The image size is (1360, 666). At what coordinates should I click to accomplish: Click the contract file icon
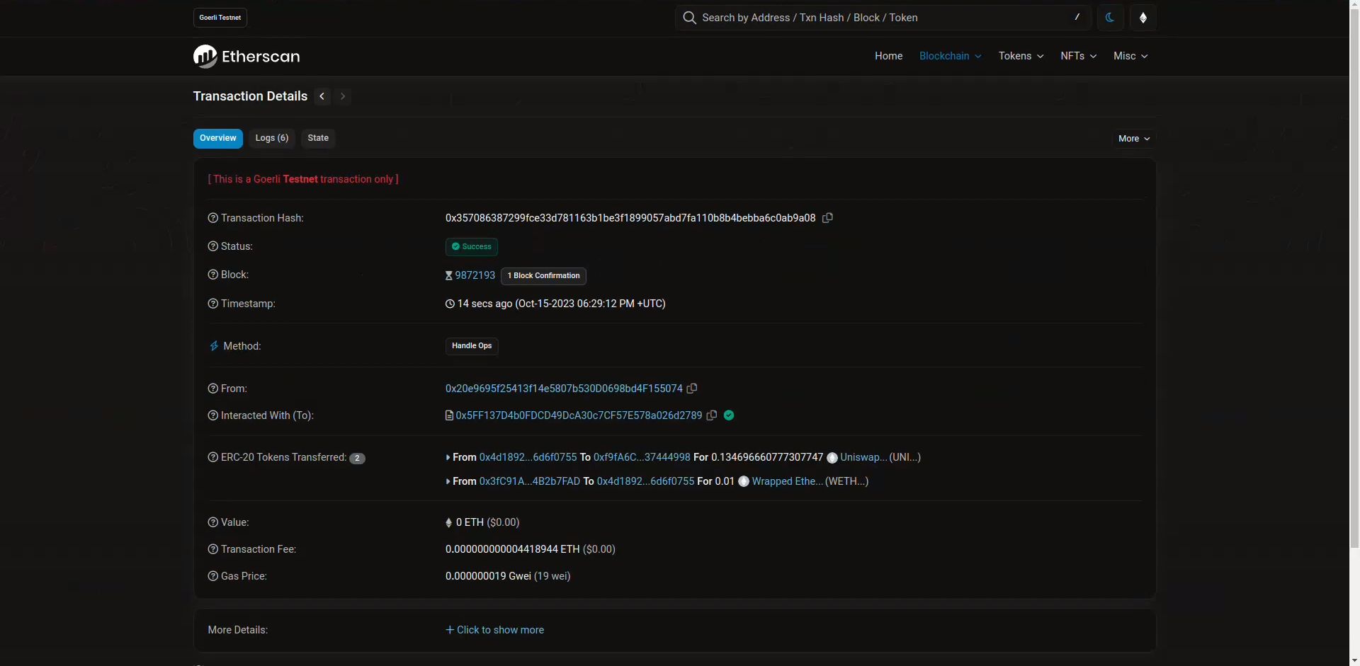click(x=449, y=415)
